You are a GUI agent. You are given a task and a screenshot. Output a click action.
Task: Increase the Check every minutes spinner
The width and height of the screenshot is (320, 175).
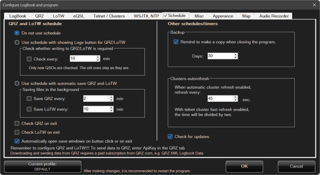(97, 57)
